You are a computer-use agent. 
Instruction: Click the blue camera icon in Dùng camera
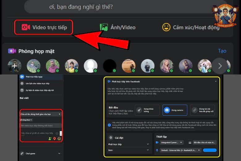[167, 110]
